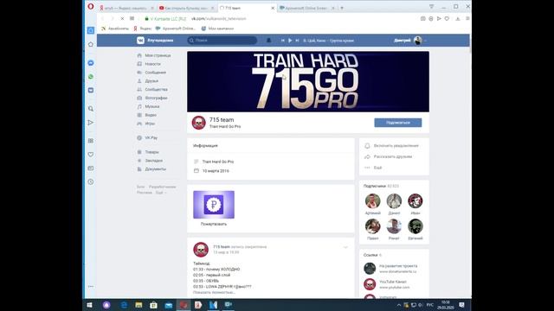Open the На развитие проекта link

[398, 266]
